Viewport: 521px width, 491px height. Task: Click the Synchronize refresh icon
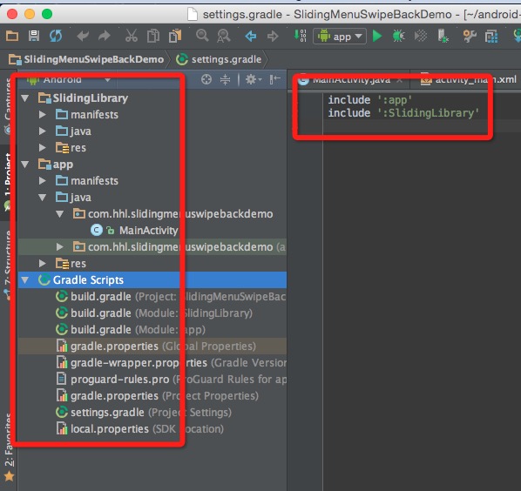(x=56, y=36)
